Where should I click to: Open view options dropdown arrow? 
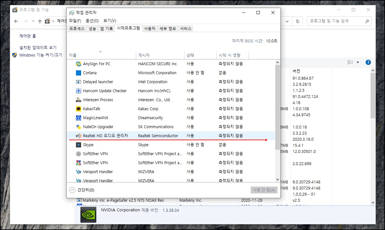[x=358, y=62]
